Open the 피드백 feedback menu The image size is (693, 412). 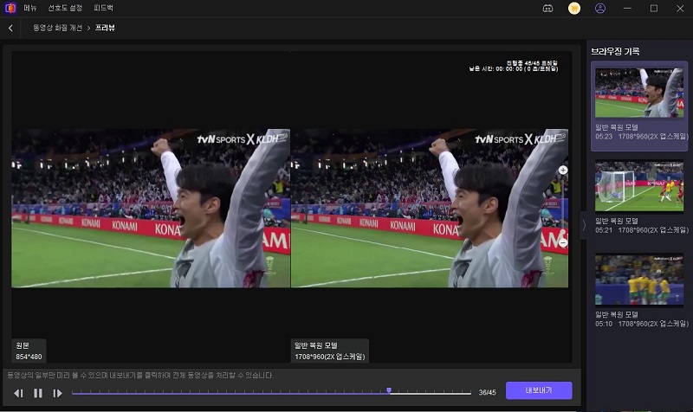tap(103, 8)
